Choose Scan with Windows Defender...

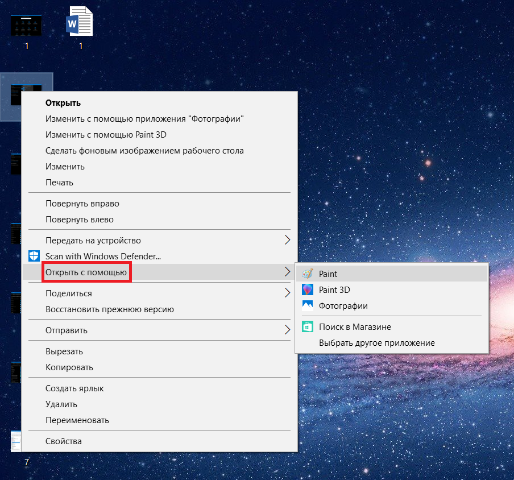160,256
